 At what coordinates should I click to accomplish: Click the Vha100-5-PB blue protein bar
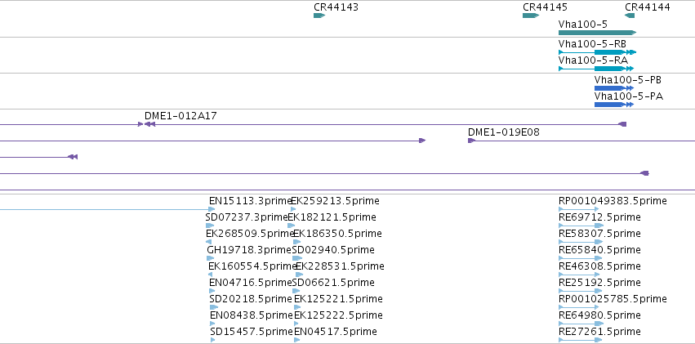point(614,88)
